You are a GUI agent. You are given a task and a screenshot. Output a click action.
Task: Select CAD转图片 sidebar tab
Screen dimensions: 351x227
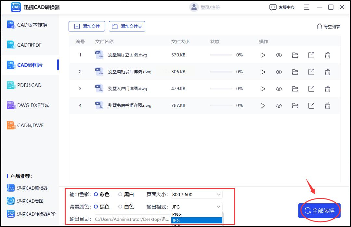(30, 65)
